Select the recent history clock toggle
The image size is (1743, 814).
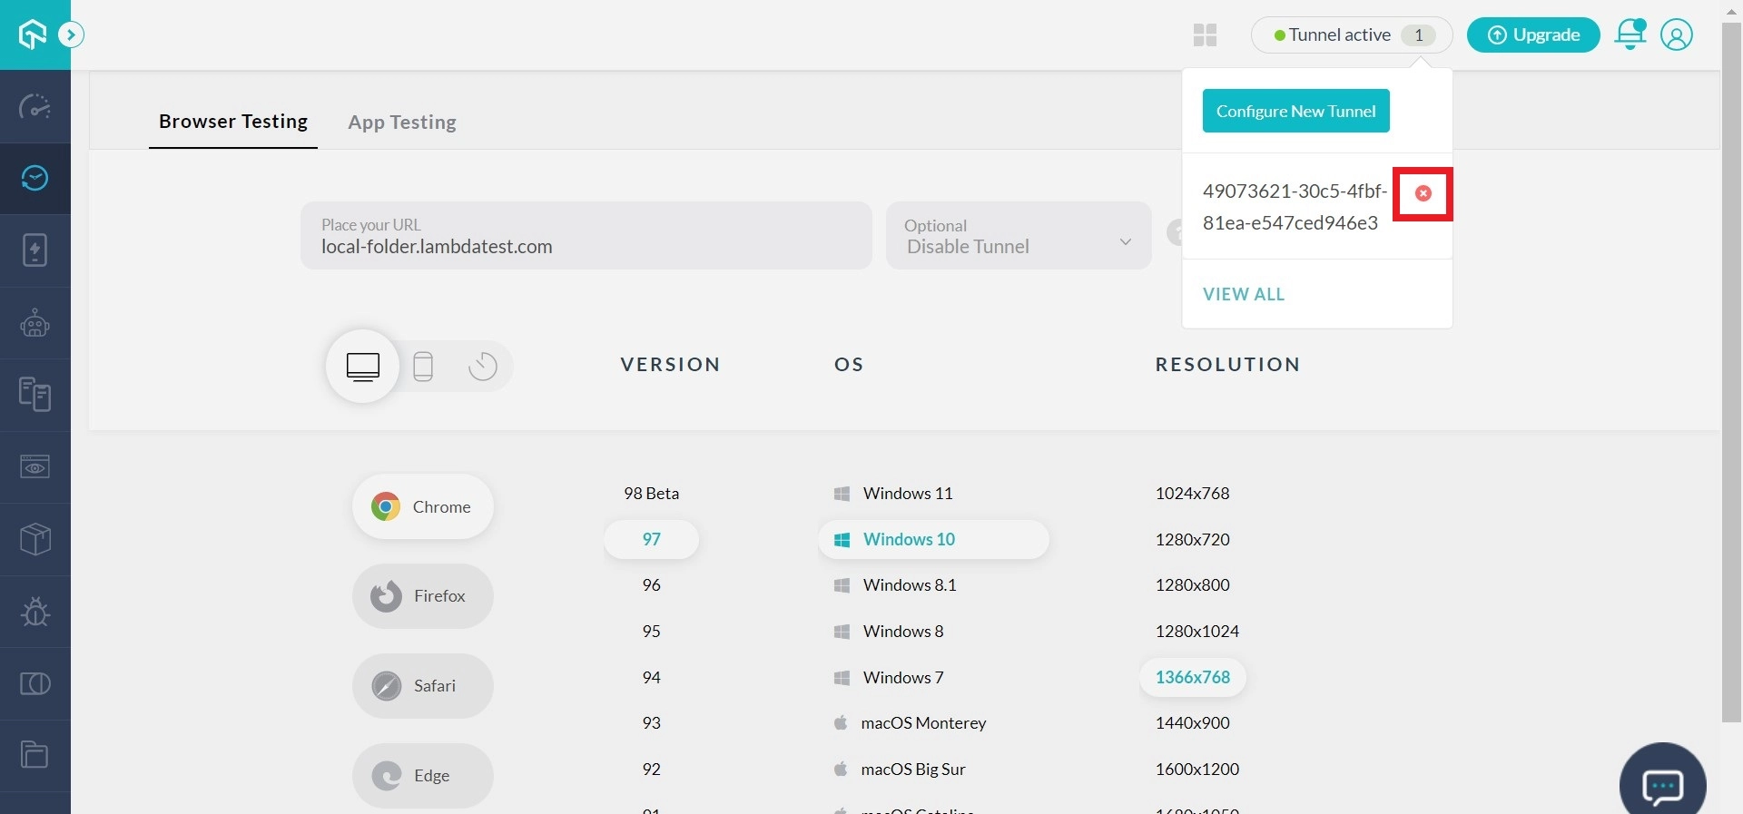coord(482,367)
